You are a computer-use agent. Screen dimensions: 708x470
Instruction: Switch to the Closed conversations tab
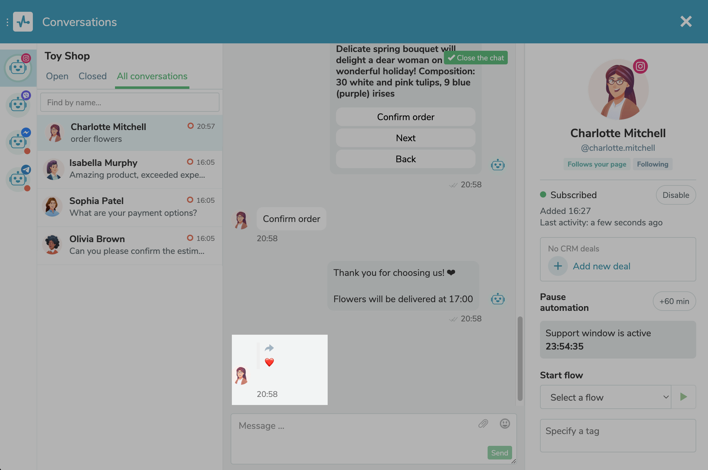point(92,76)
